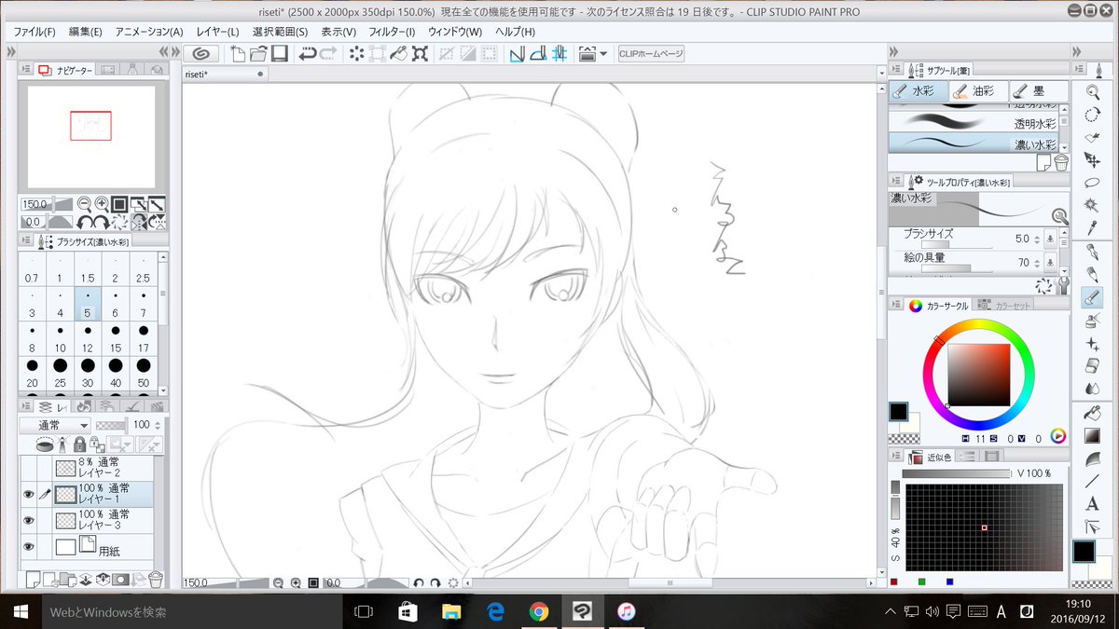Image resolution: width=1119 pixels, height=629 pixels.
Task: Toggle snap to grid icon
Action: [559, 54]
